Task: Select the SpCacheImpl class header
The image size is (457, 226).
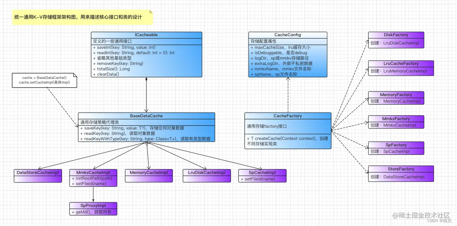Action: point(262,173)
